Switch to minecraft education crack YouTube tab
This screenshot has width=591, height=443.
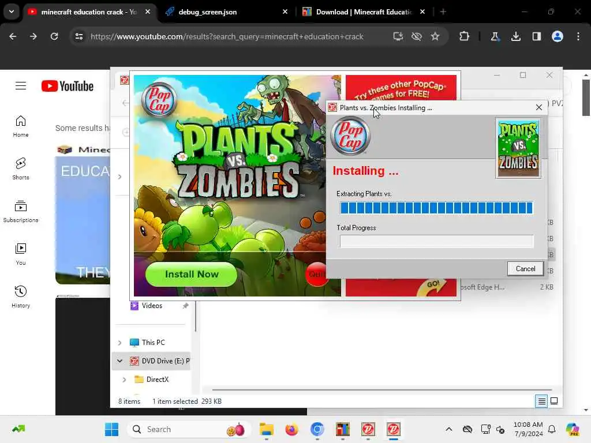[89, 12]
